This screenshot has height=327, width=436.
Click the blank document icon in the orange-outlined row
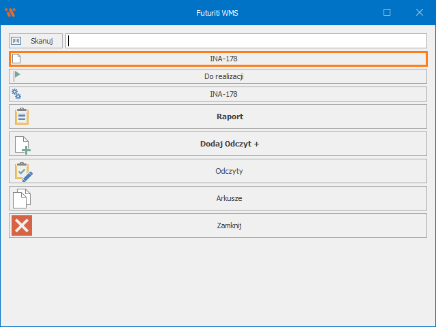tap(16, 59)
